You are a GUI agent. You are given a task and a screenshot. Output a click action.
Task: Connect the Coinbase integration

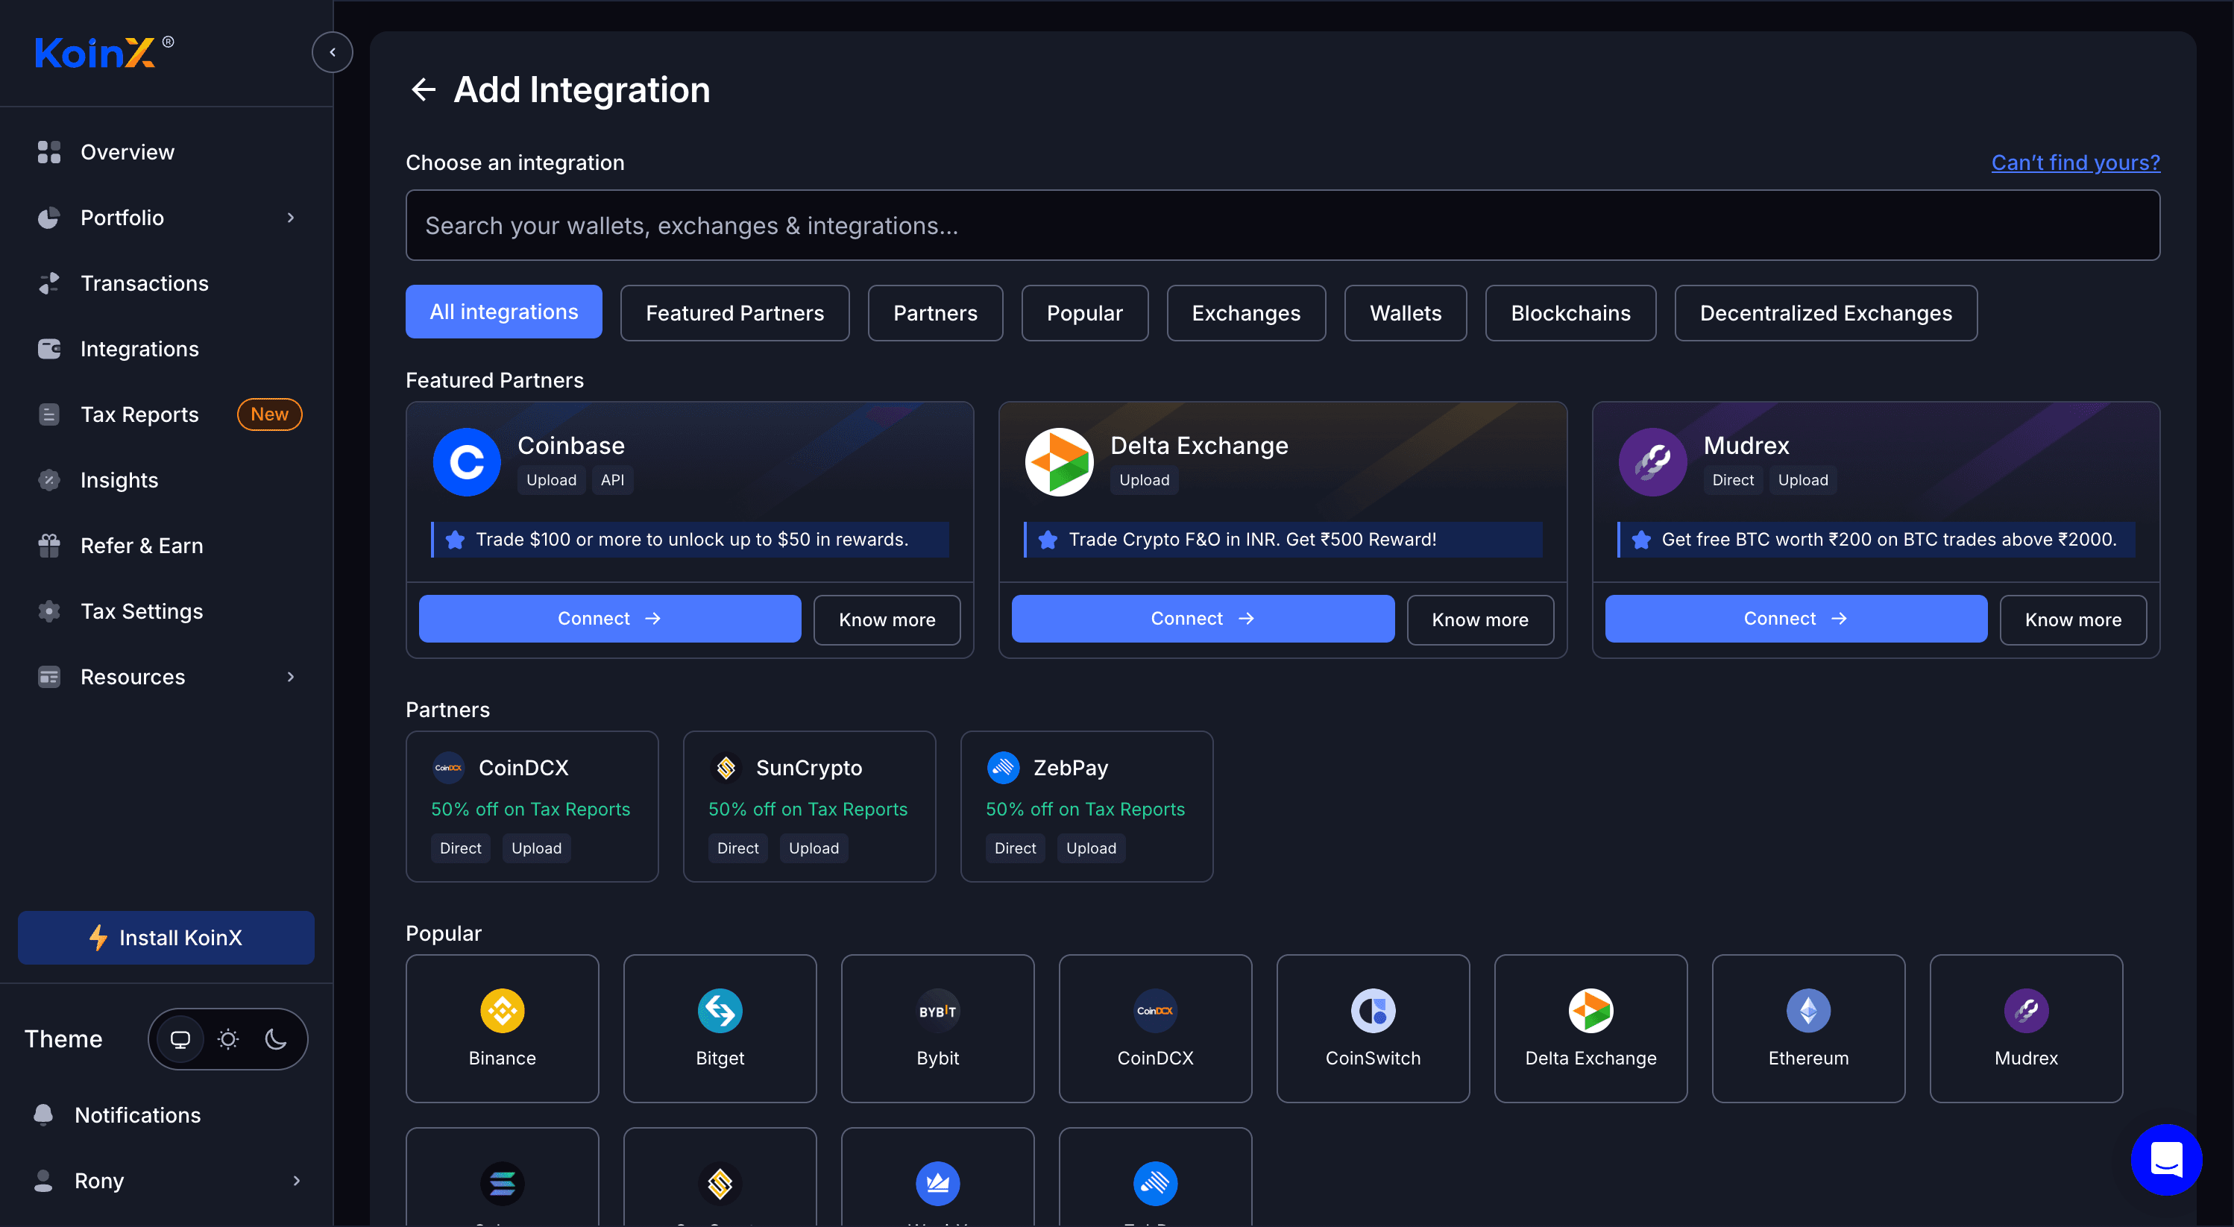point(610,618)
